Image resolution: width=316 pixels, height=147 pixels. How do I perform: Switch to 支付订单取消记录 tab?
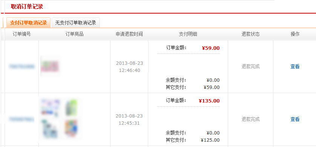click(x=28, y=23)
